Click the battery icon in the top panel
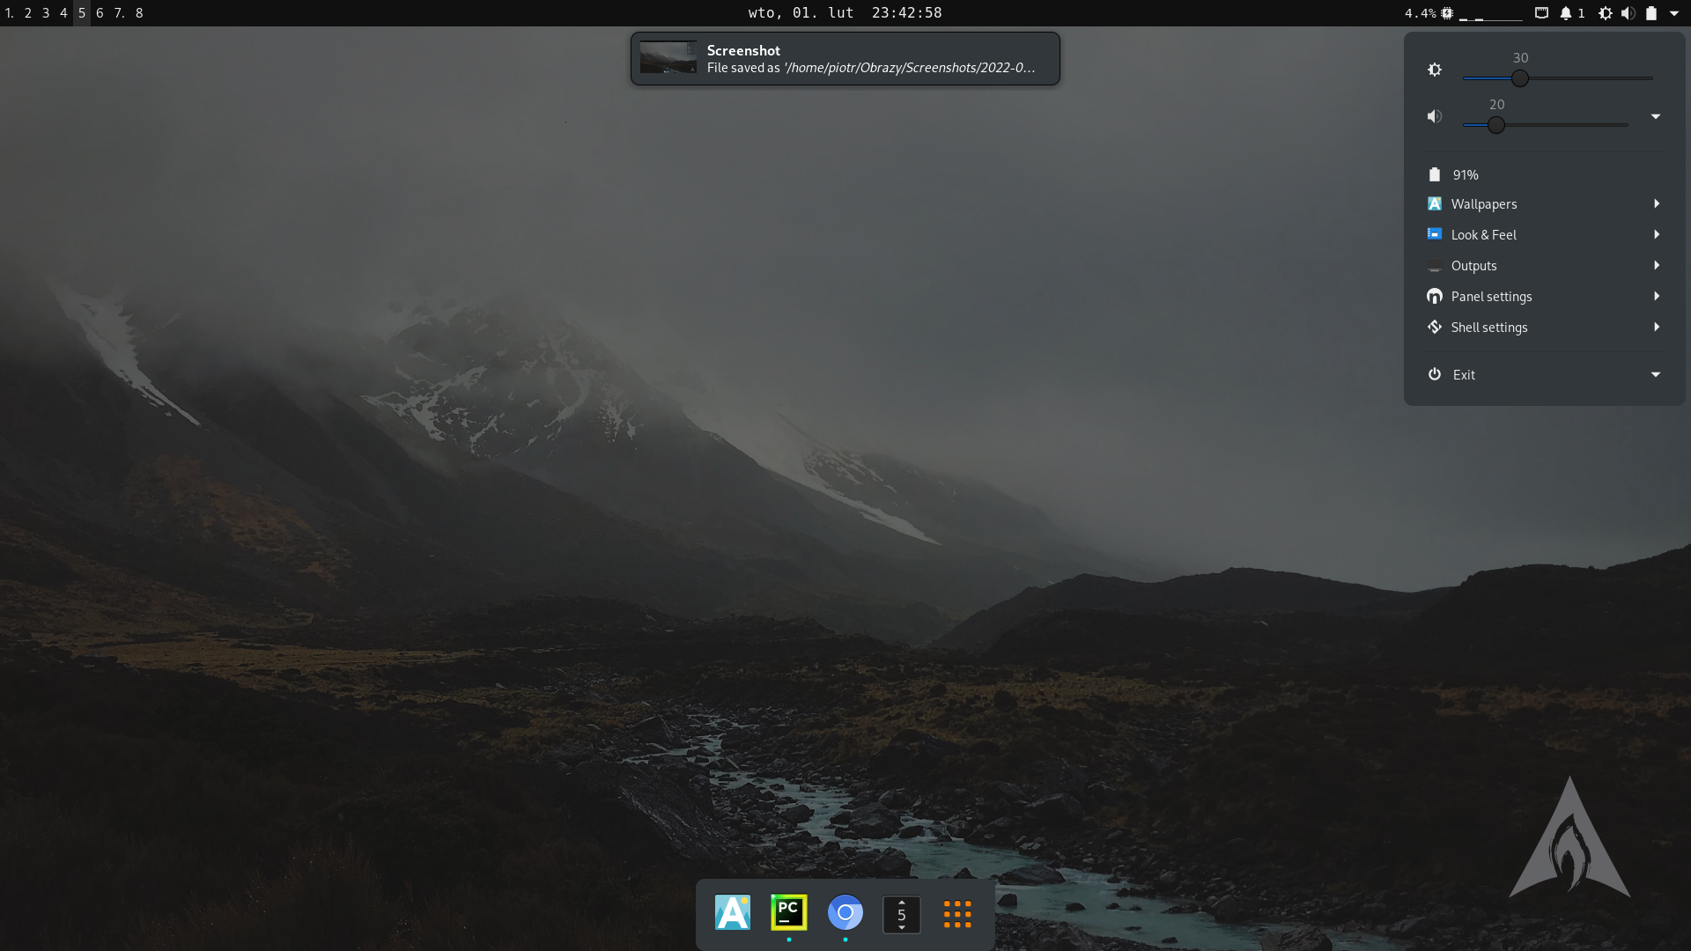The image size is (1691, 951). coord(1651,13)
